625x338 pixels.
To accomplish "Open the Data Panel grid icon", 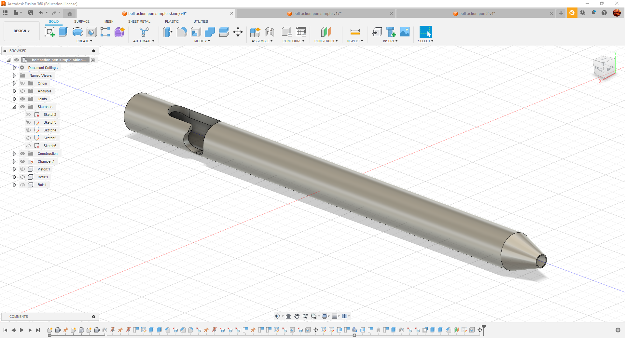I will (5, 13).
